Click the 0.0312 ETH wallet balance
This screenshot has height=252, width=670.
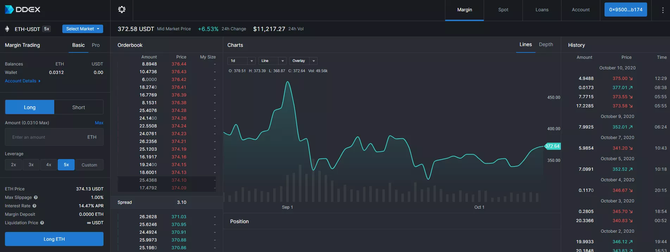tap(56, 73)
